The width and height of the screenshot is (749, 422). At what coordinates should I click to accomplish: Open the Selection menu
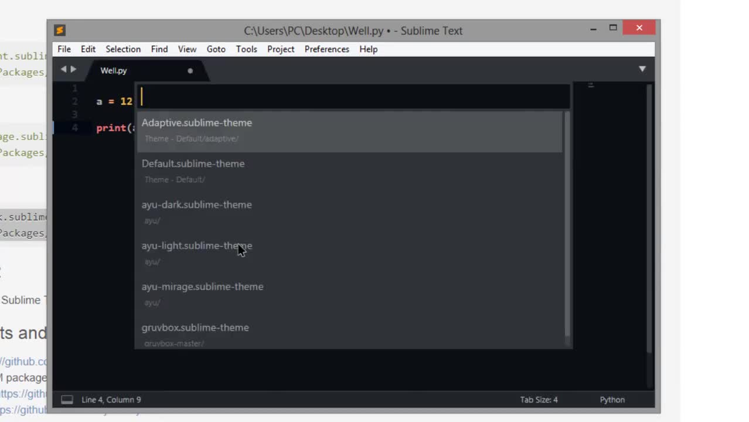pos(123,49)
